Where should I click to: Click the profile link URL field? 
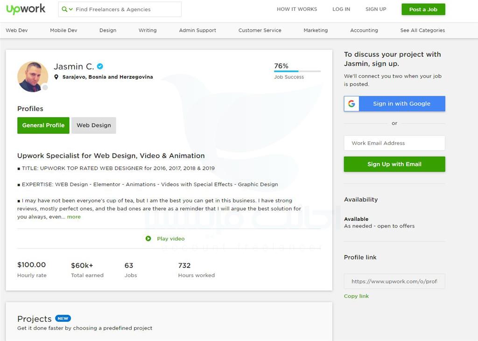click(394, 281)
